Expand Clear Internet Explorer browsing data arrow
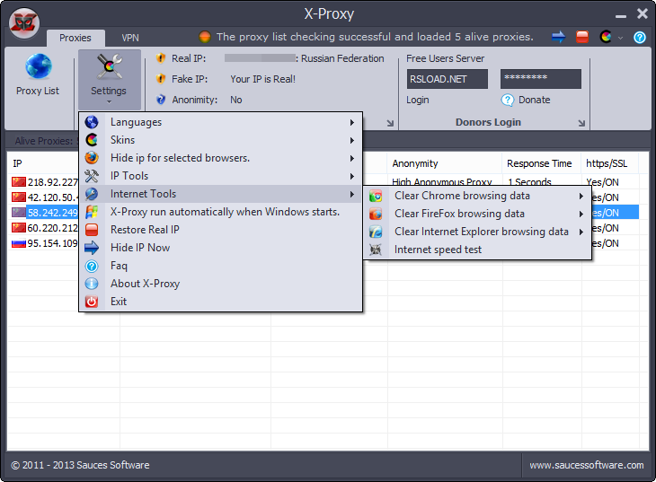The width and height of the screenshot is (656, 482). tap(581, 232)
